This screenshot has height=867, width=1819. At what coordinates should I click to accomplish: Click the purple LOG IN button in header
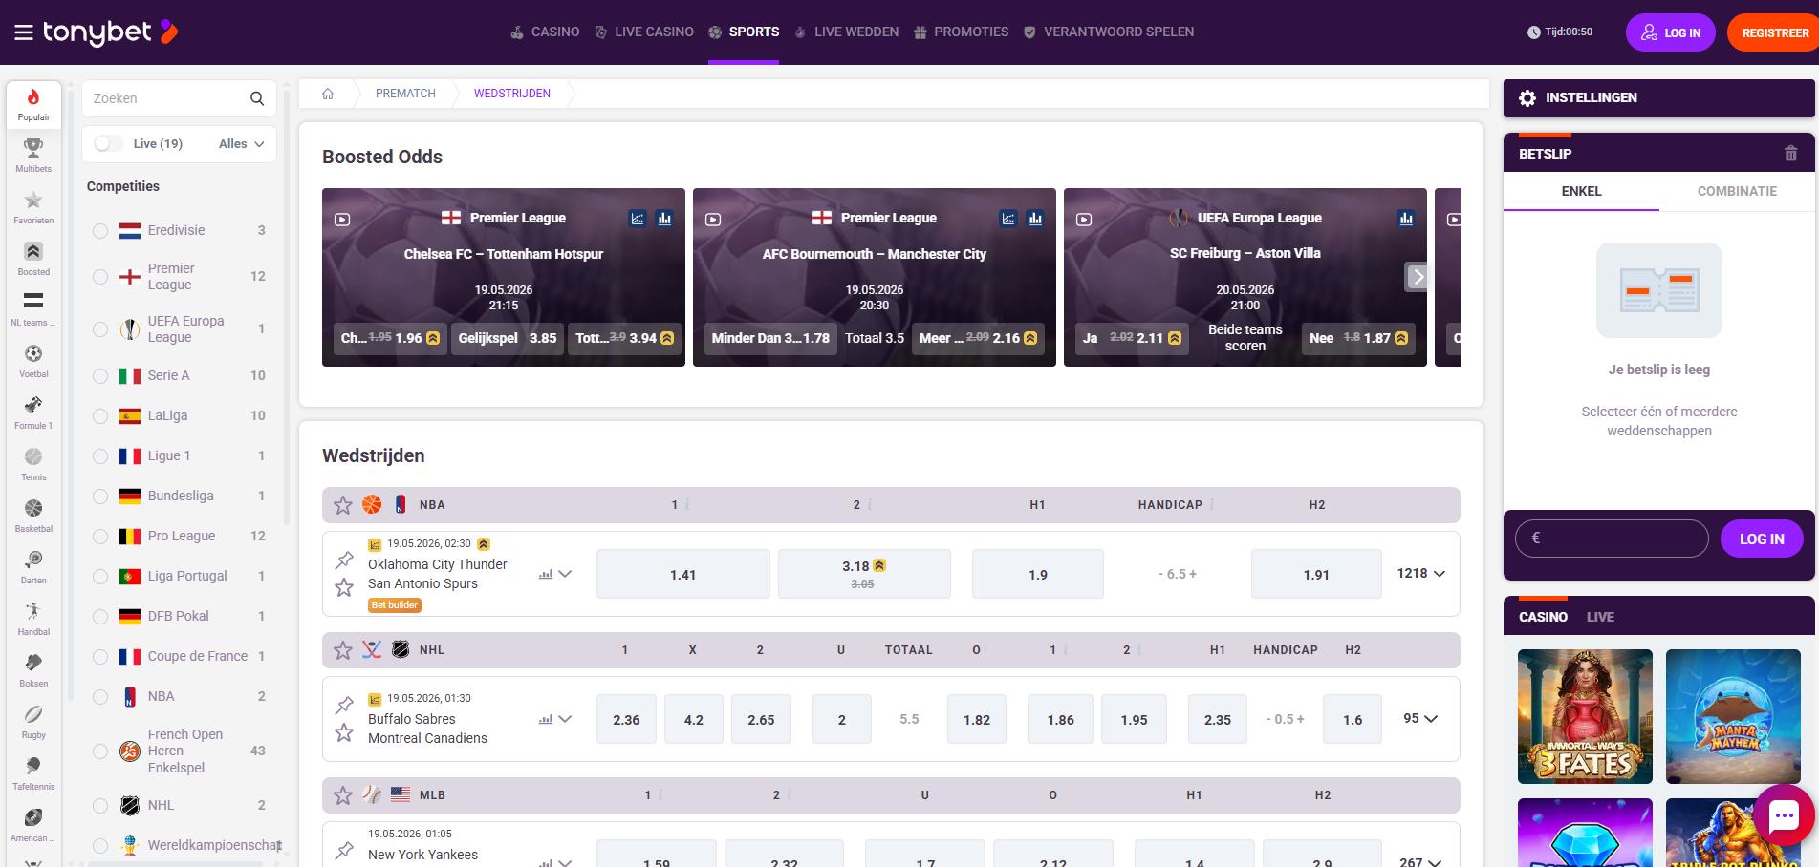pos(1670,32)
